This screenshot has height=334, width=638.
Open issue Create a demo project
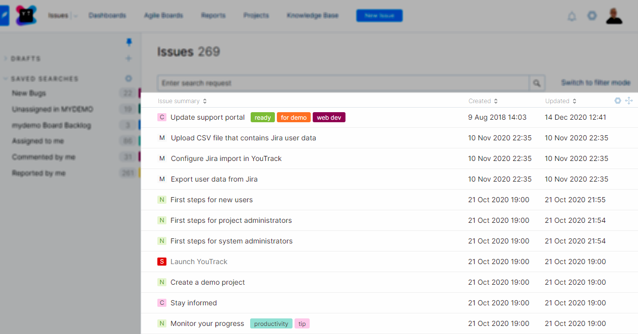pyautogui.click(x=208, y=282)
